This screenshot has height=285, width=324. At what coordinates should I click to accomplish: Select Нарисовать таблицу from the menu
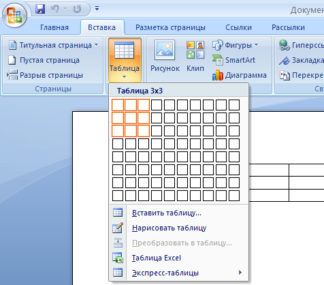[179, 228]
